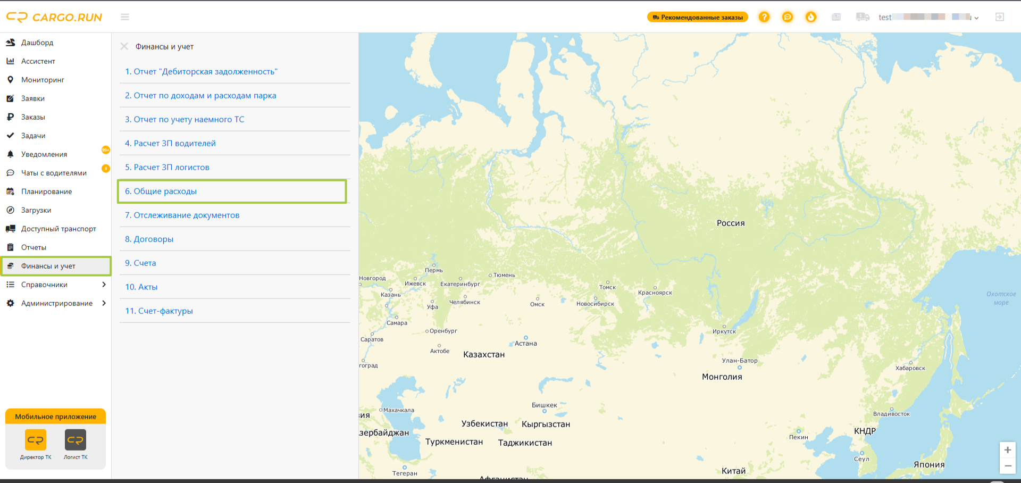Zoom in the map with plus button

coord(1007,450)
